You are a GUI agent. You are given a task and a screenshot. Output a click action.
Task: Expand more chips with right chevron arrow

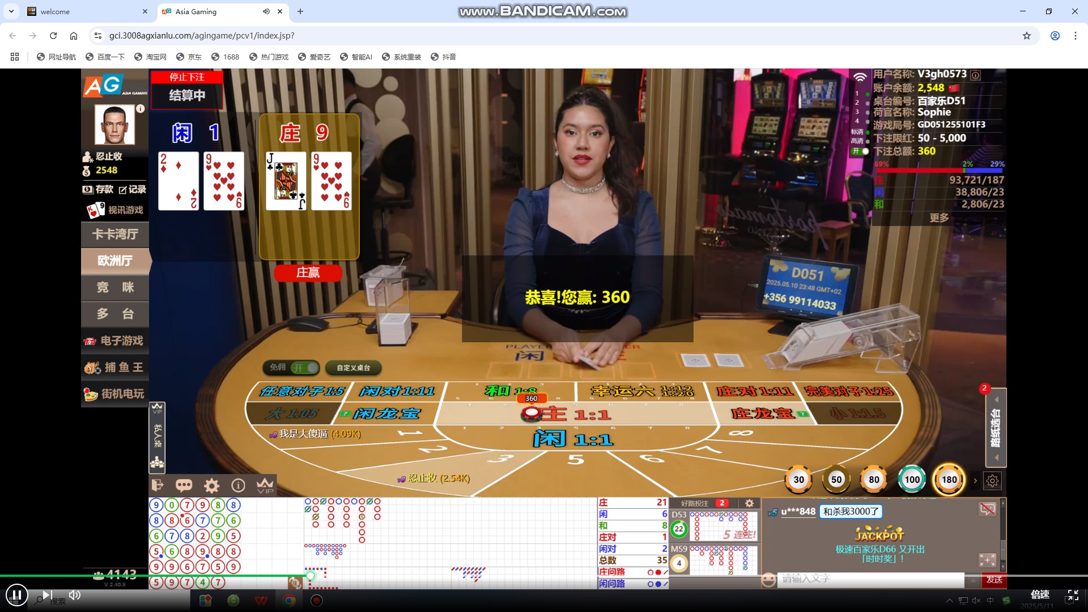pos(975,481)
